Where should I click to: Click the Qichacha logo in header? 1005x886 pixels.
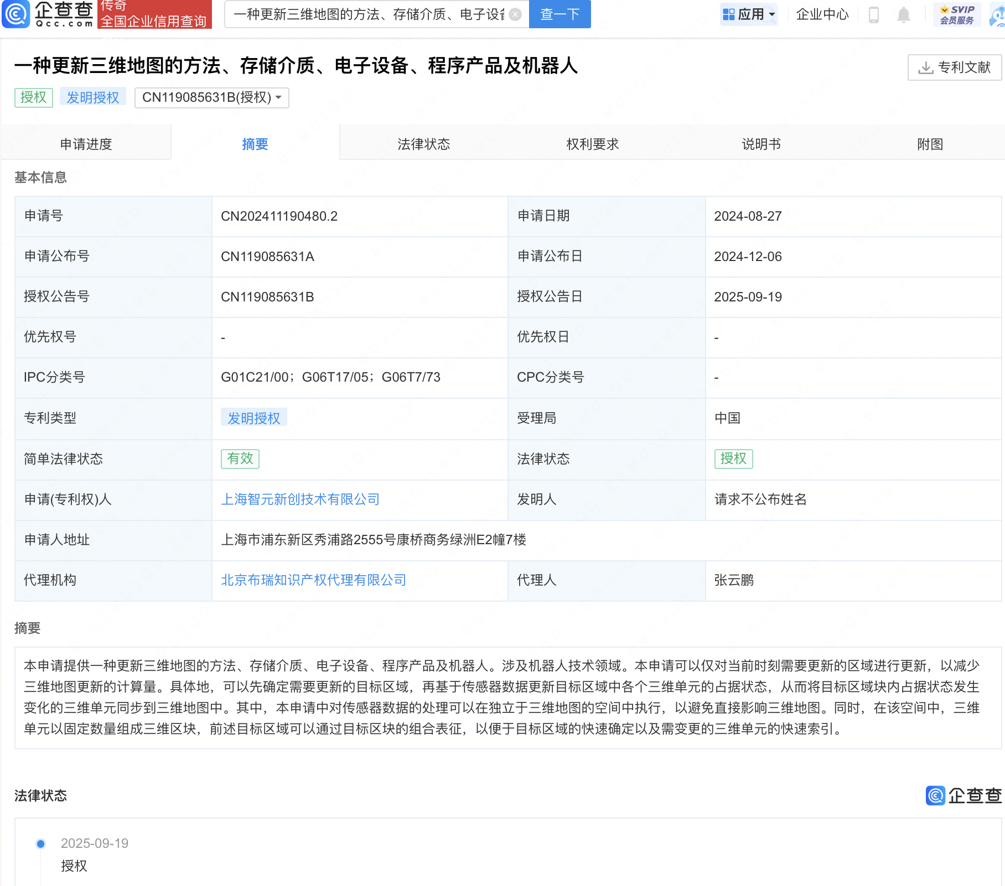48,14
